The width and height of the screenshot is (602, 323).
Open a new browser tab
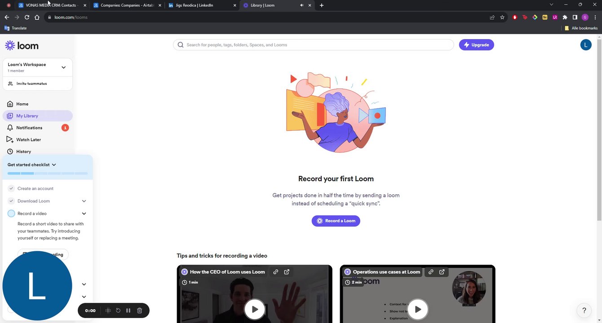[x=321, y=5]
